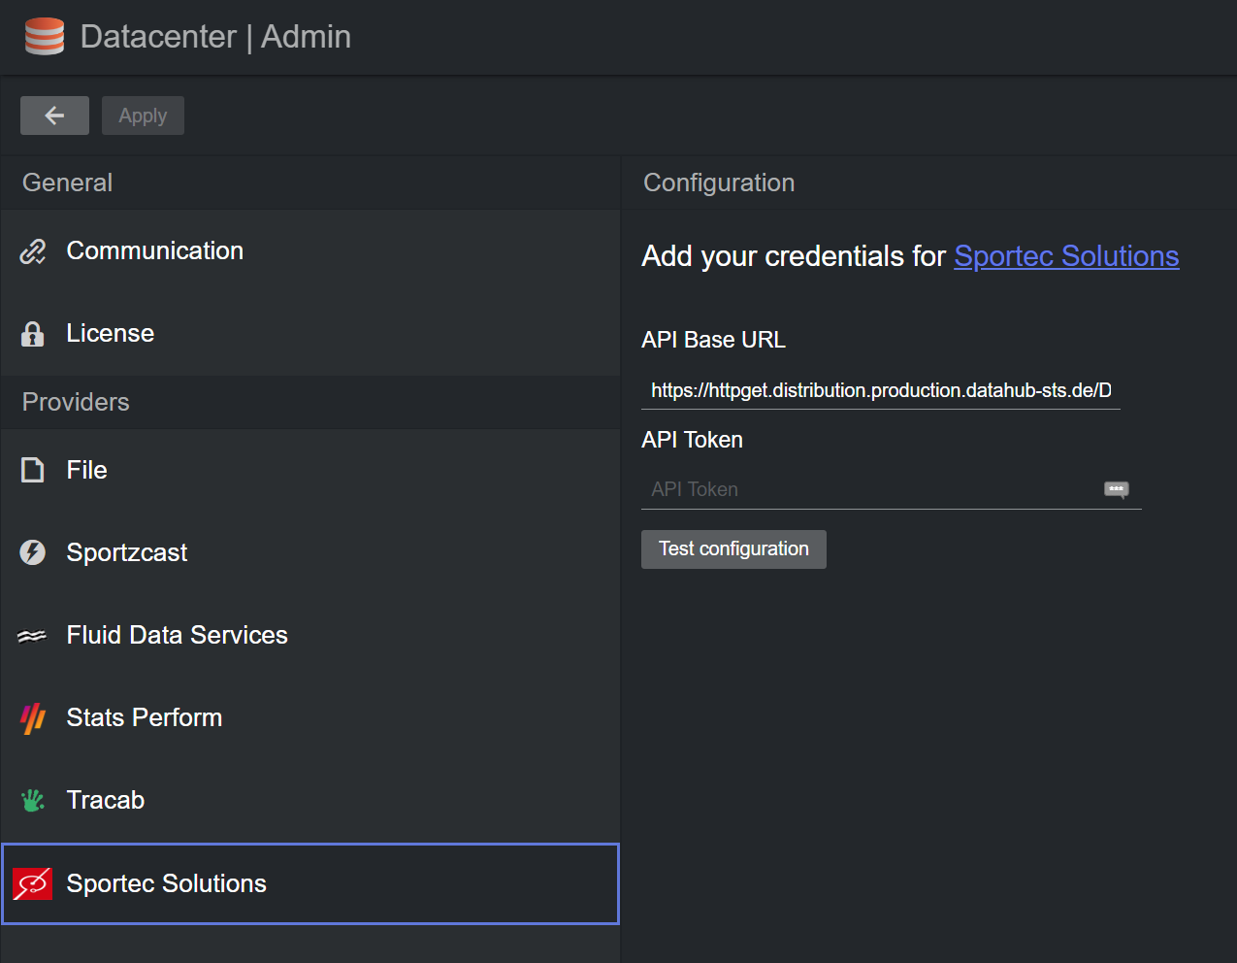
Task: Click the 'Providers' section header
Action: 76,402
